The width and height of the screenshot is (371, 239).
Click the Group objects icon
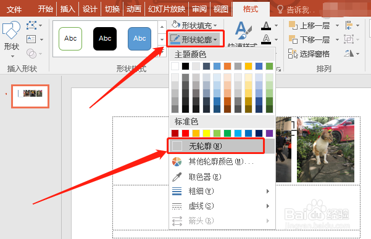click(349, 39)
